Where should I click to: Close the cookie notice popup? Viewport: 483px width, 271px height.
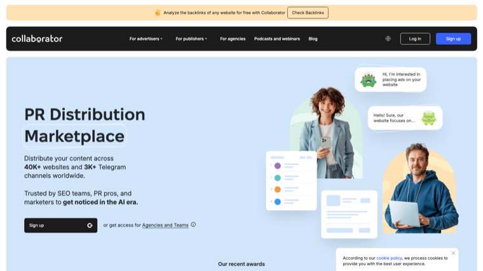(453, 253)
